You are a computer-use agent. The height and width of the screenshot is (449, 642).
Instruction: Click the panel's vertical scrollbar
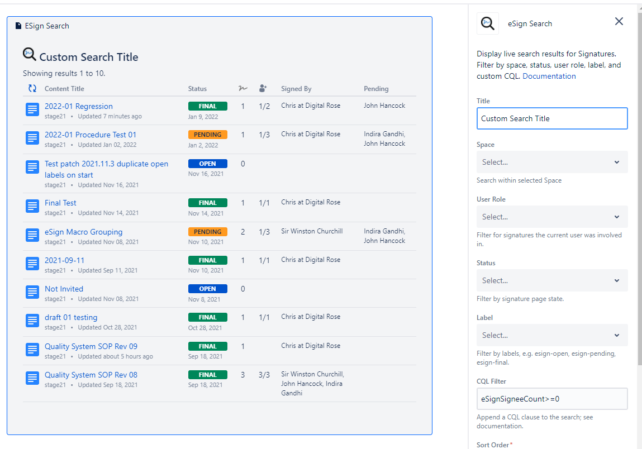tap(639, 168)
